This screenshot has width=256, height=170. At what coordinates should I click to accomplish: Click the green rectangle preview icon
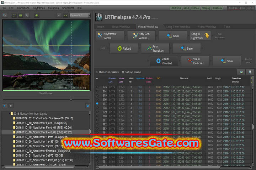tap(21, 16)
